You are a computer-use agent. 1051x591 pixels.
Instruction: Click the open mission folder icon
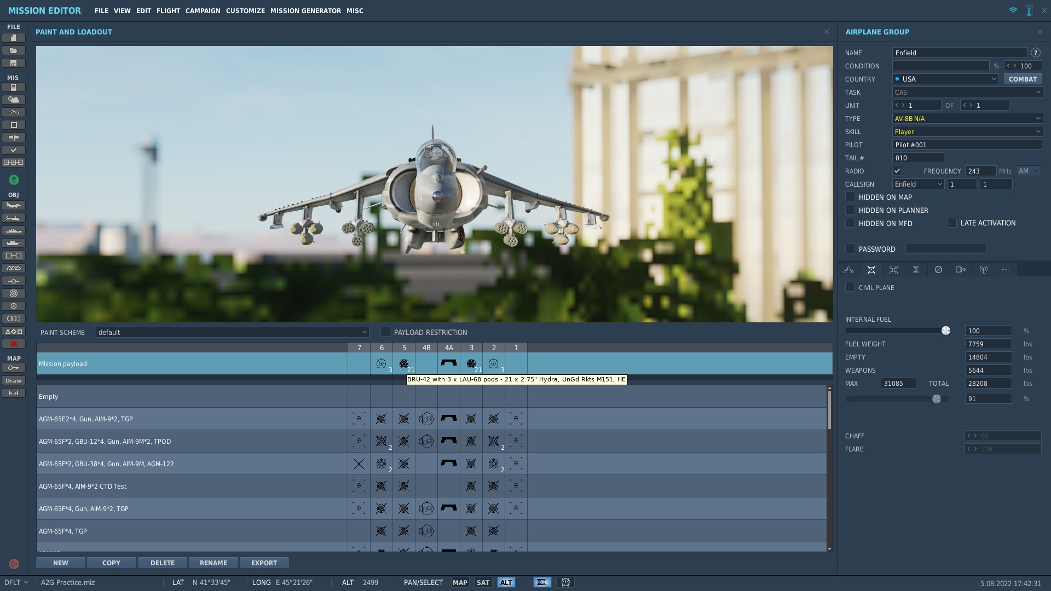[x=14, y=50]
